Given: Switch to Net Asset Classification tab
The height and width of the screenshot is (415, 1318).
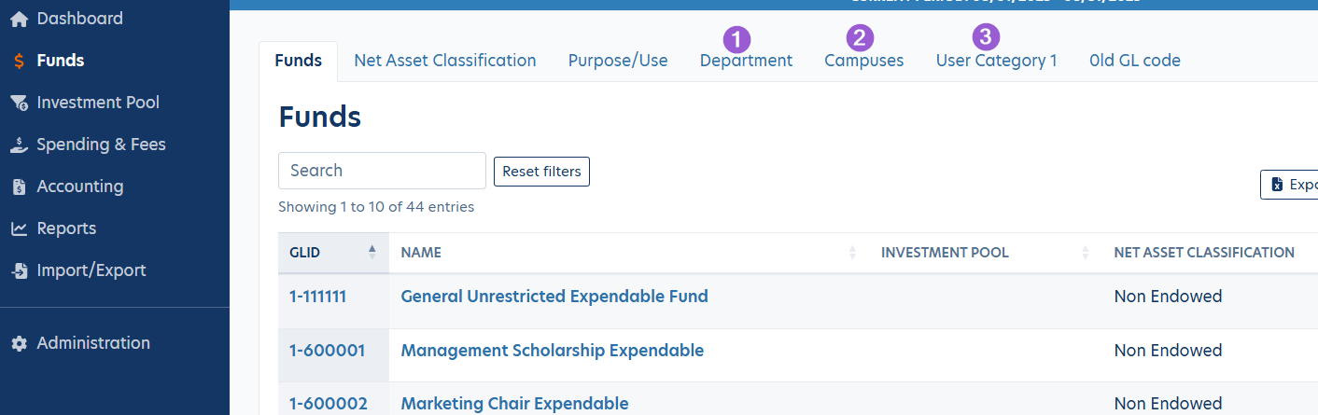Looking at the screenshot, I should pos(444,61).
